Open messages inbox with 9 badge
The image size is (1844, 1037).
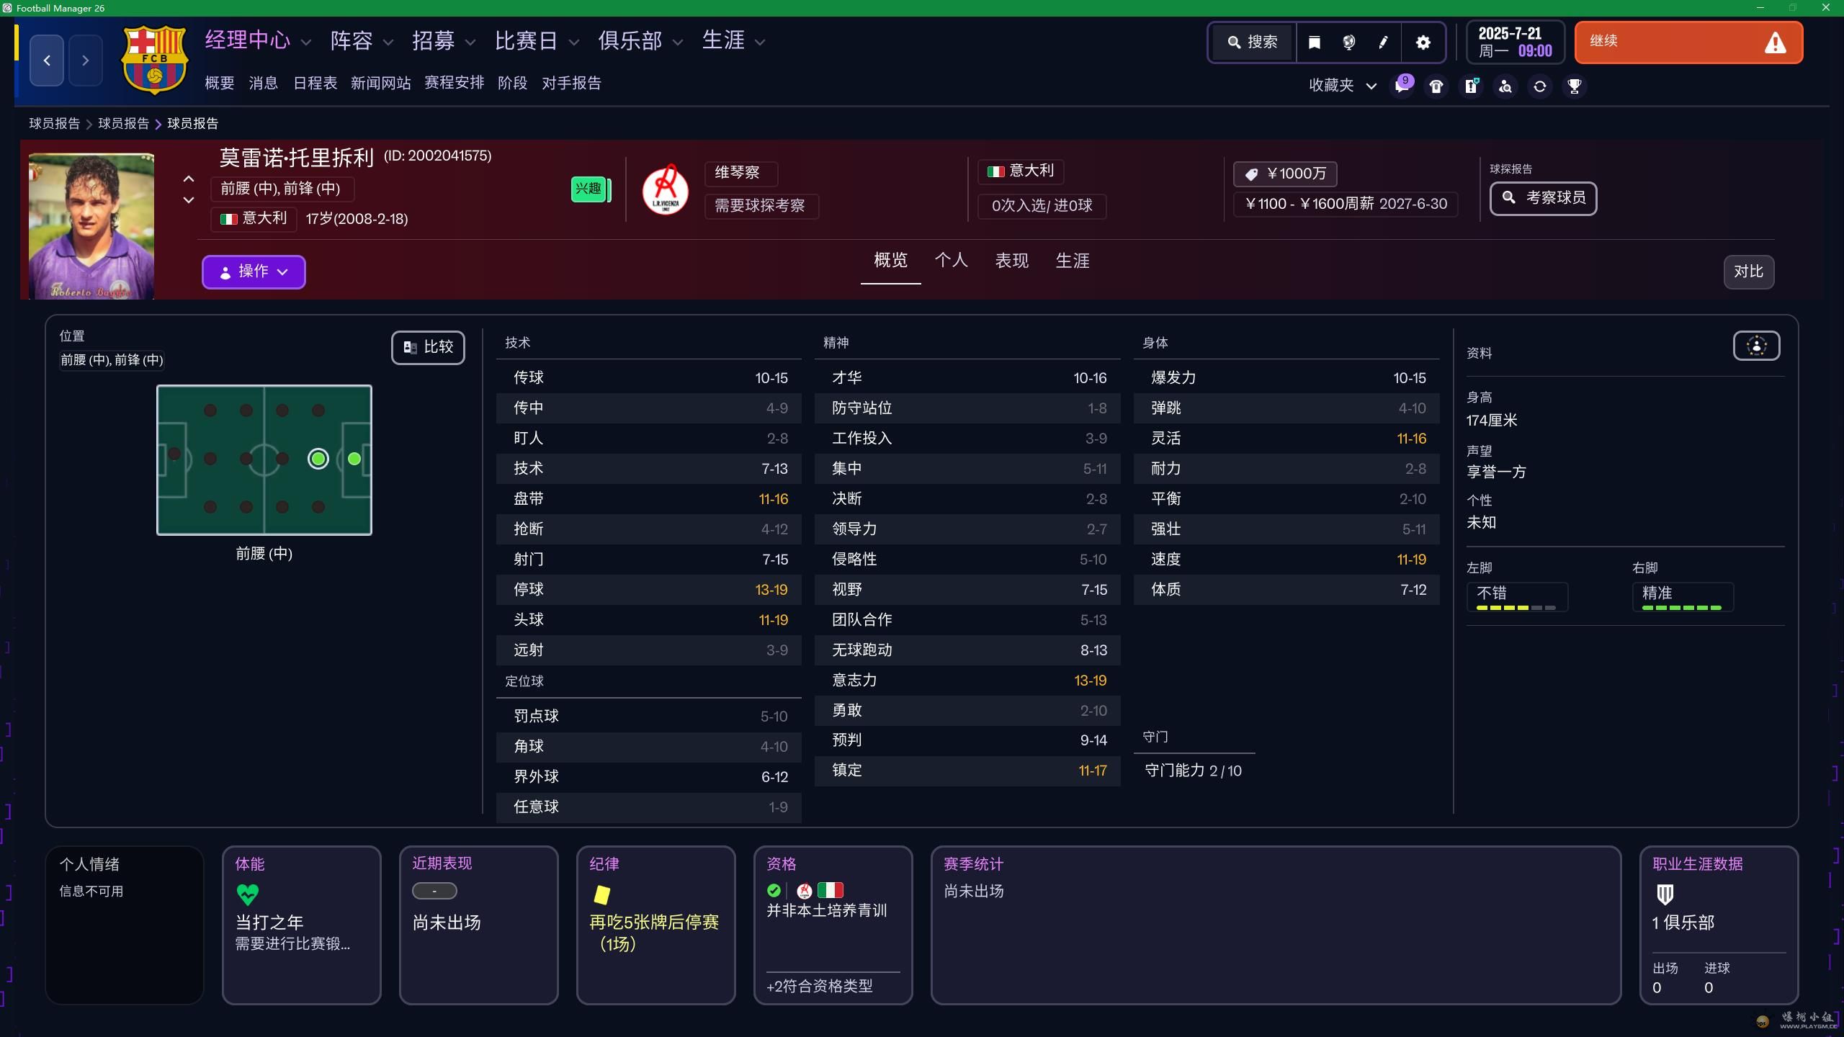(1402, 86)
